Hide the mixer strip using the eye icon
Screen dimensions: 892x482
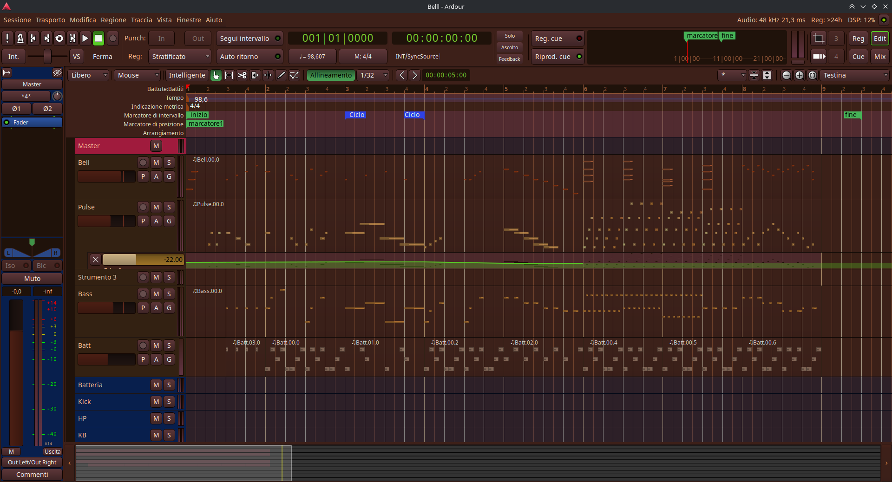point(57,73)
